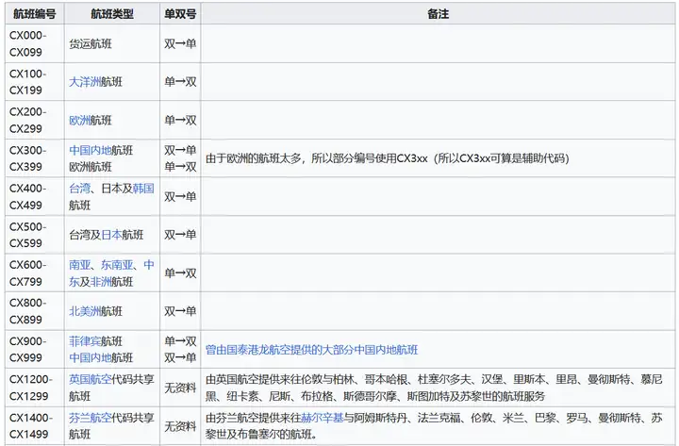The image size is (679, 446).
Task: Click 无资料 in the CX1400 row
Action: coord(180,426)
